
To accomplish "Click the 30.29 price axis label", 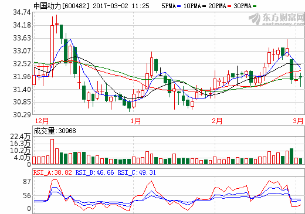I will 22,115.
